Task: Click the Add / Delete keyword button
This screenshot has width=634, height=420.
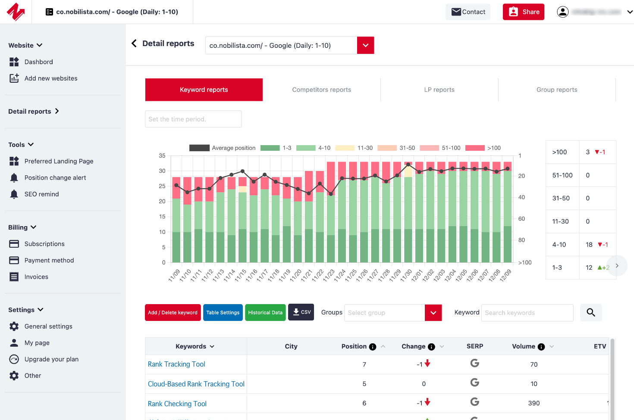Action: 173,313
